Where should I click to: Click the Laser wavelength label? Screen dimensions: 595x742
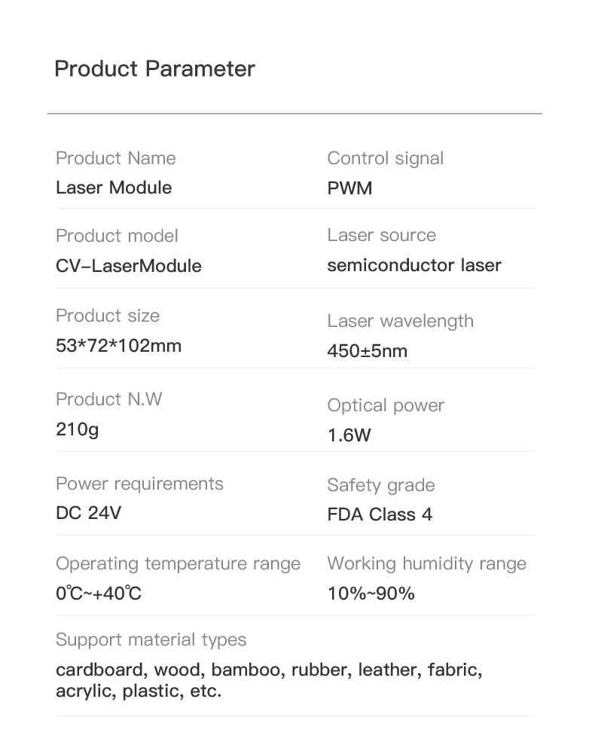coord(400,321)
